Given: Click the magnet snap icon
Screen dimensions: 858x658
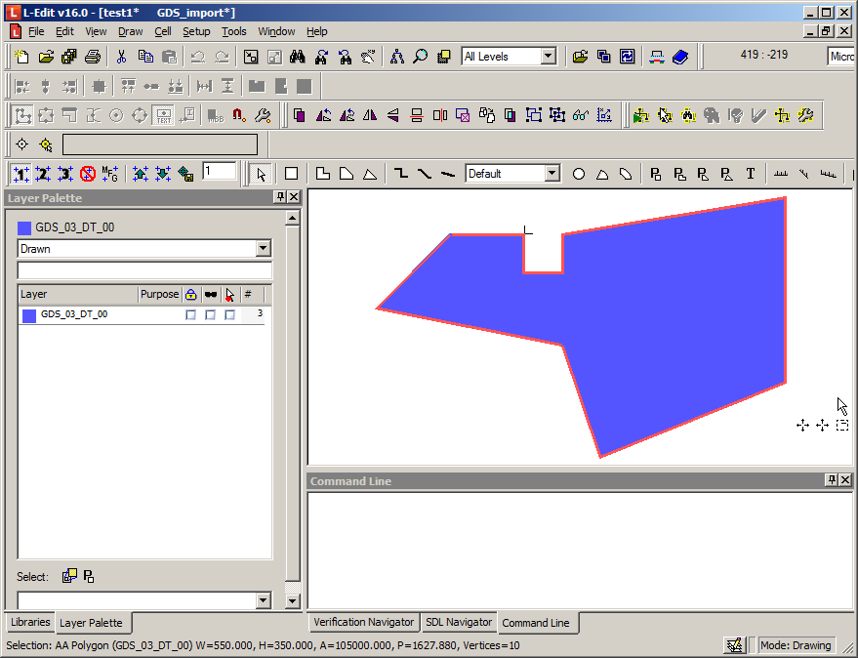Looking at the screenshot, I should coord(239,115).
